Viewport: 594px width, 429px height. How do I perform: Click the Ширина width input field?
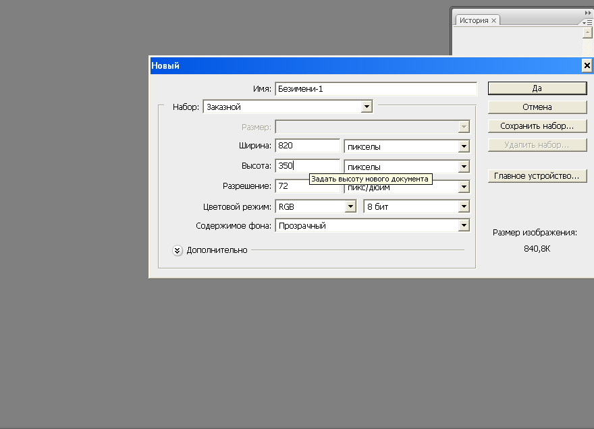[307, 146]
